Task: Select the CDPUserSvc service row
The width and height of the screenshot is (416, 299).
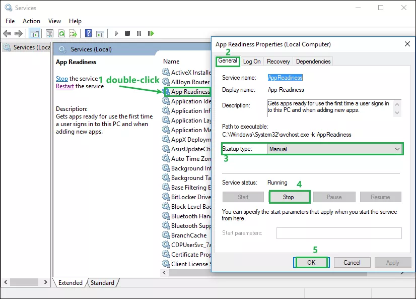Action: pos(187,245)
